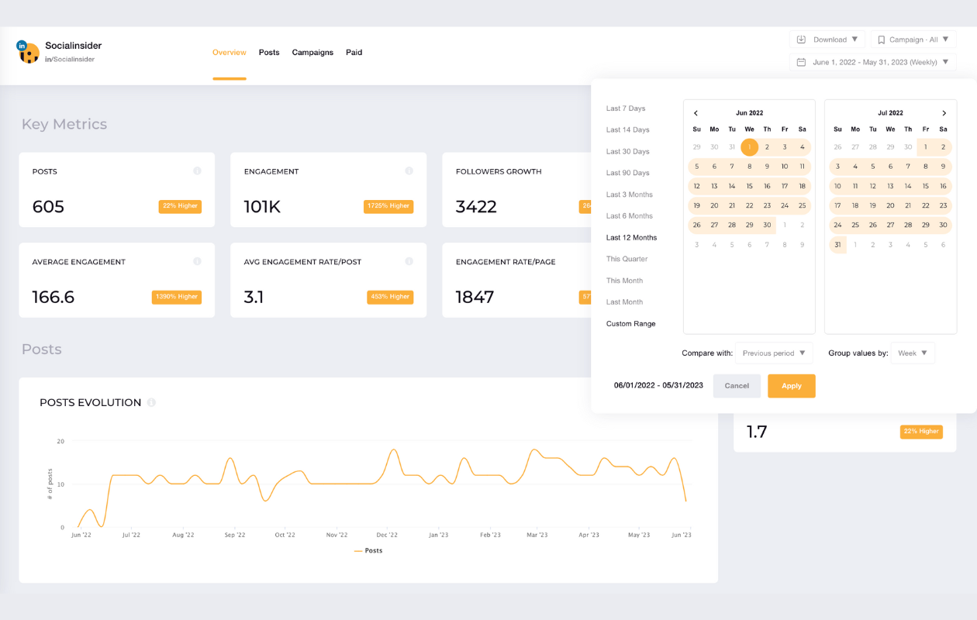The image size is (977, 620).
Task: Click the in/Socialinsider profile handle
Action: [70, 60]
